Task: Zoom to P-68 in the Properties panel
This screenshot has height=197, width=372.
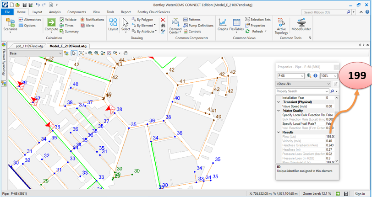Action: coord(309,76)
